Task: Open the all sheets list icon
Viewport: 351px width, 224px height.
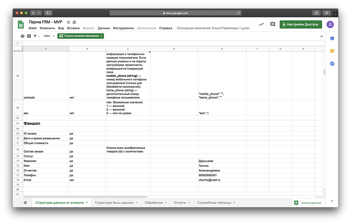Action: pos(25,203)
